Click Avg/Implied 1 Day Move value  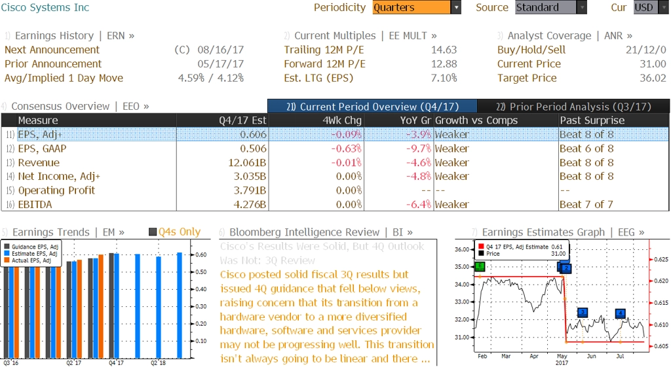coord(211,78)
